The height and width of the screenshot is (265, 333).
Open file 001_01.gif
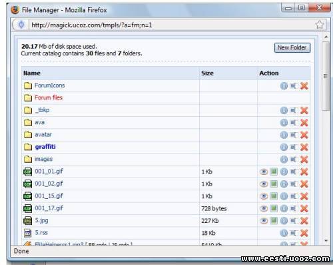point(49,172)
